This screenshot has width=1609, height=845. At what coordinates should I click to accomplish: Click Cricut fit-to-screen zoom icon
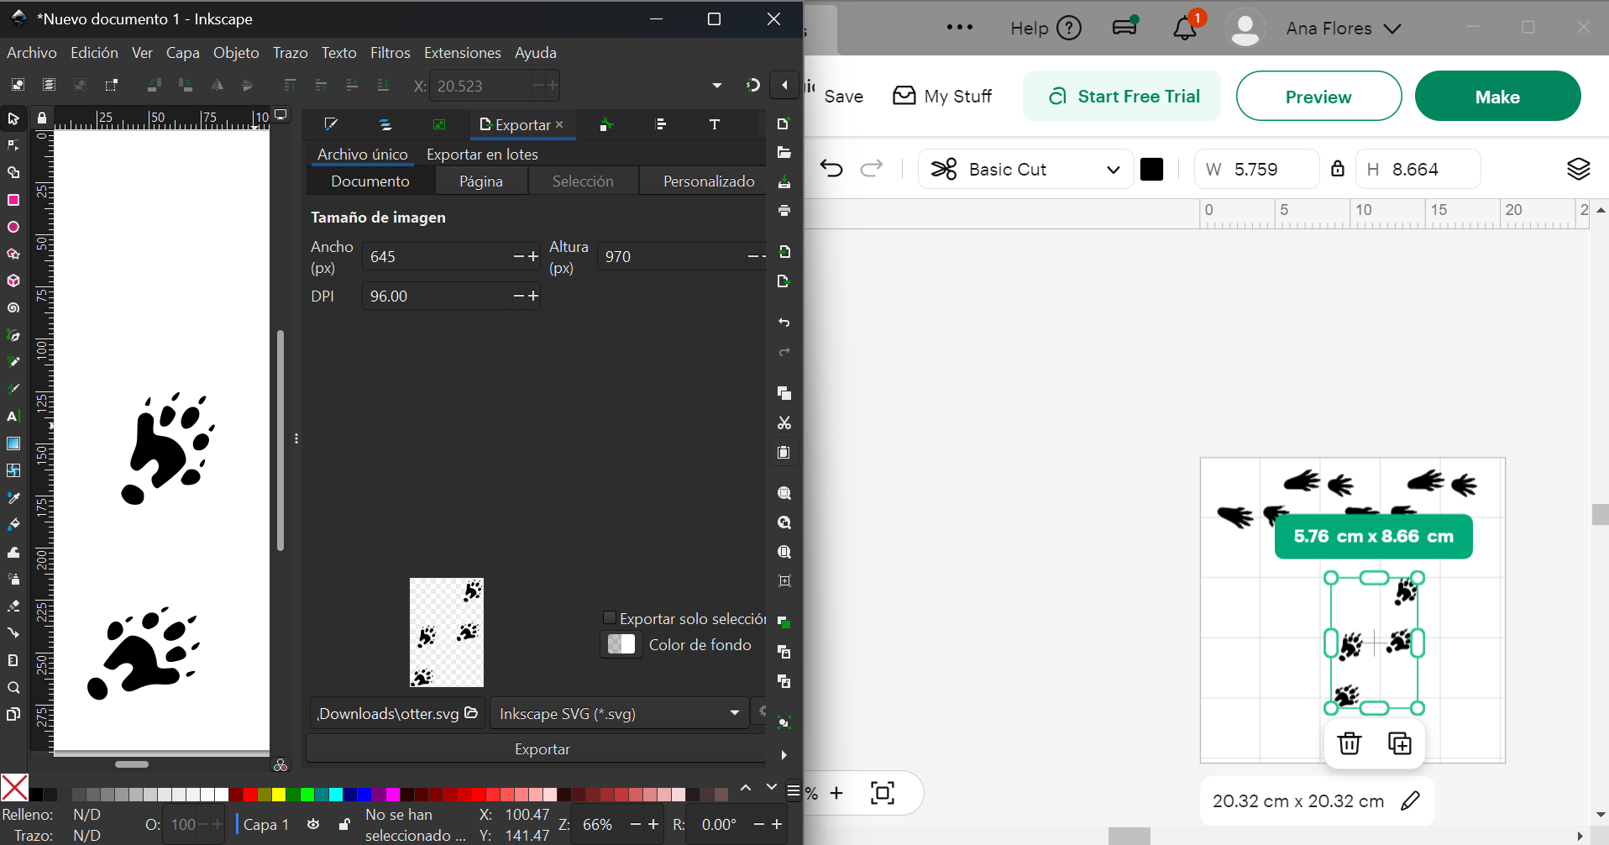click(x=883, y=792)
